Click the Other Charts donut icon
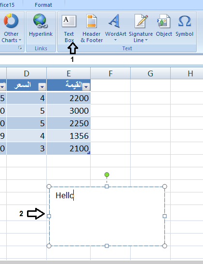 click(x=11, y=21)
